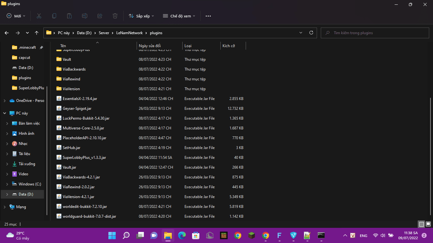Click the Copy icon in toolbar
The image size is (433, 243).
point(54,16)
